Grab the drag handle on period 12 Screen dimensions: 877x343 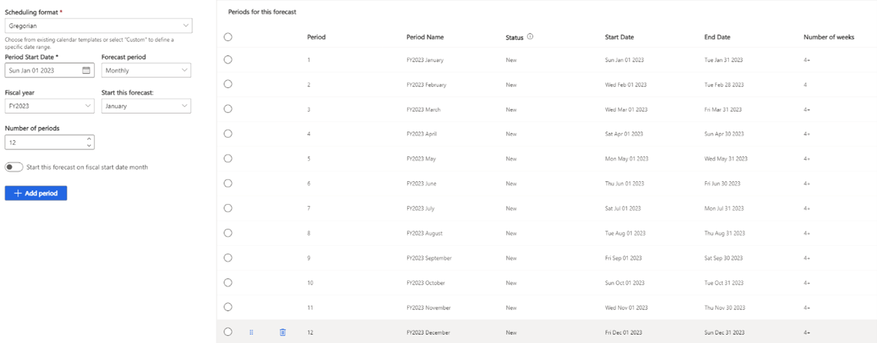pos(251,332)
